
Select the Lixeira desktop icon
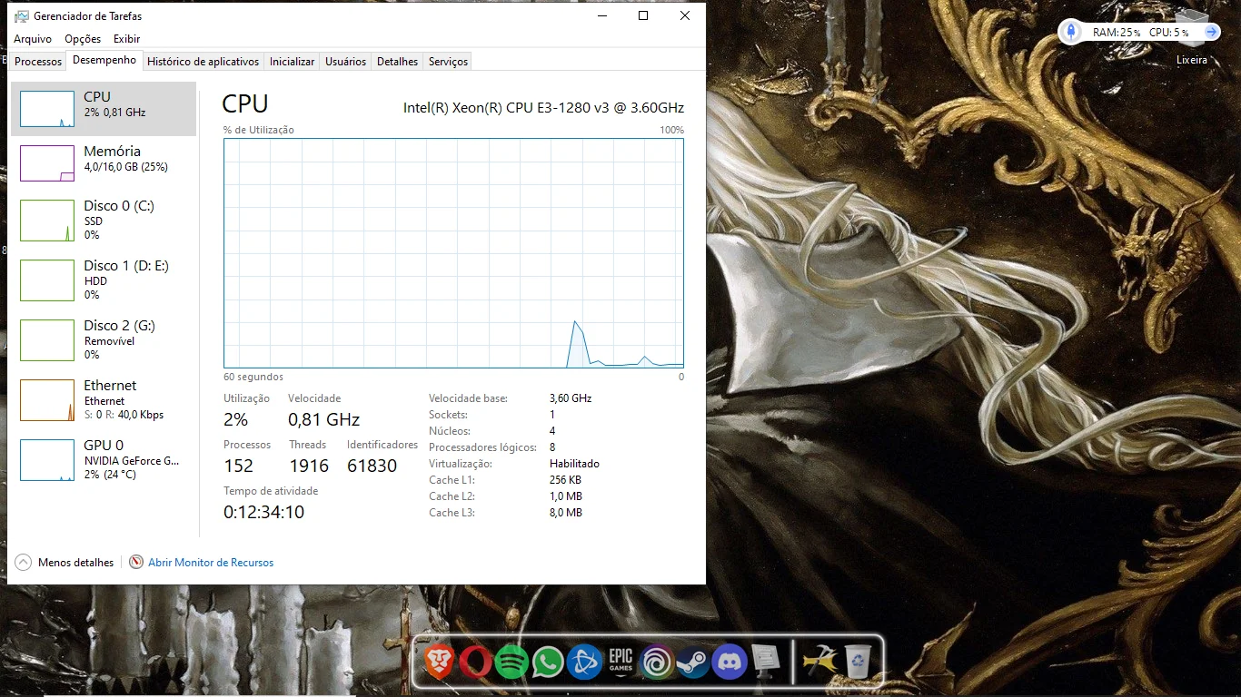coord(1192,36)
